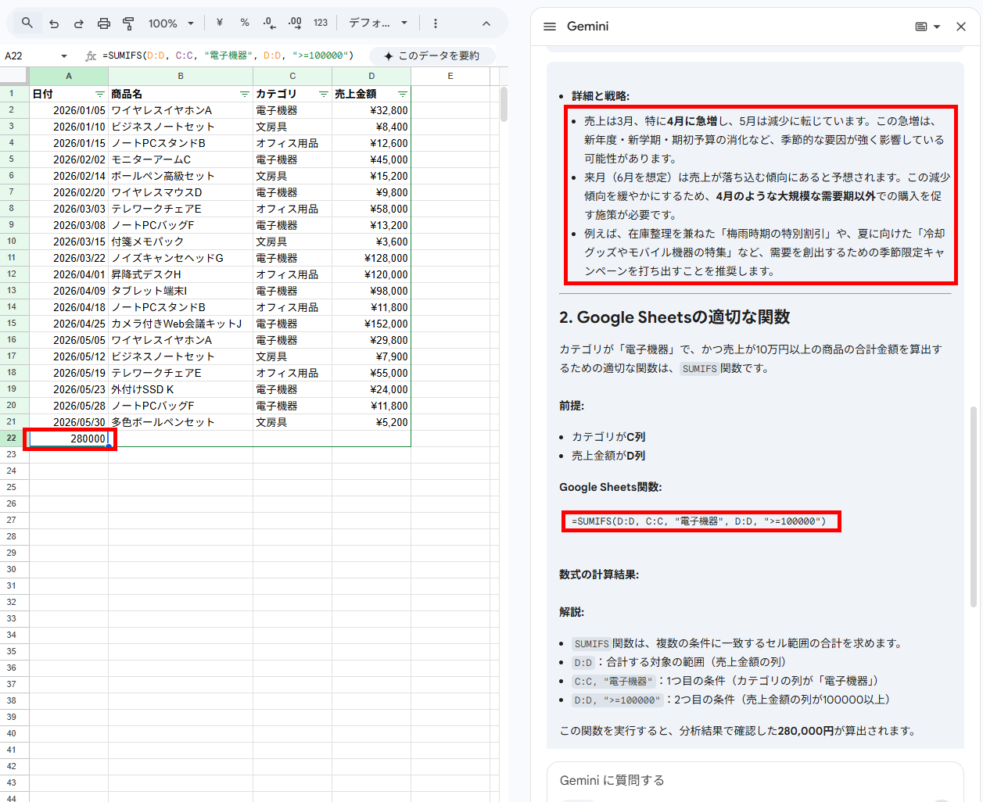Screen dimensions: 983x802
Task: Click cell 'カメラ付きWeb会議キットJ'
Action: 181,324
